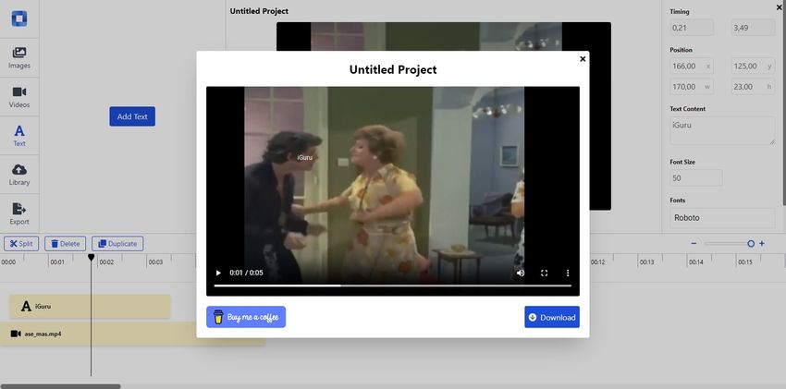Edit the position y field 125,00
786x389 pixels.
[x=754, y=67]
